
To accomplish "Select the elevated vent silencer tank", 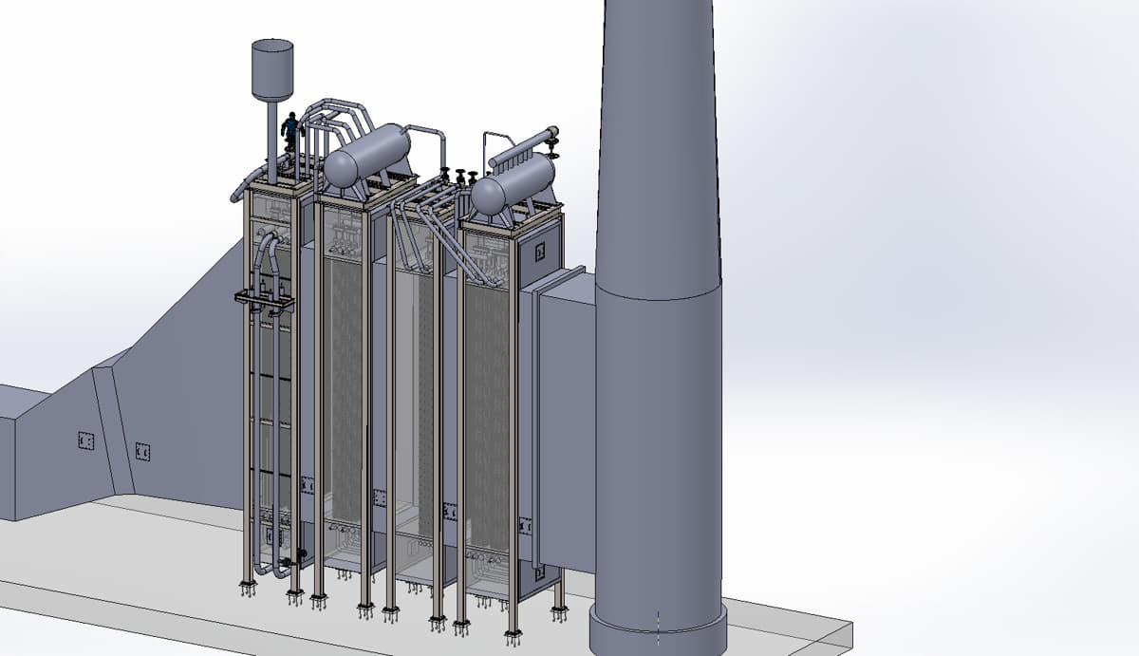I will click(x=272, y=69).
